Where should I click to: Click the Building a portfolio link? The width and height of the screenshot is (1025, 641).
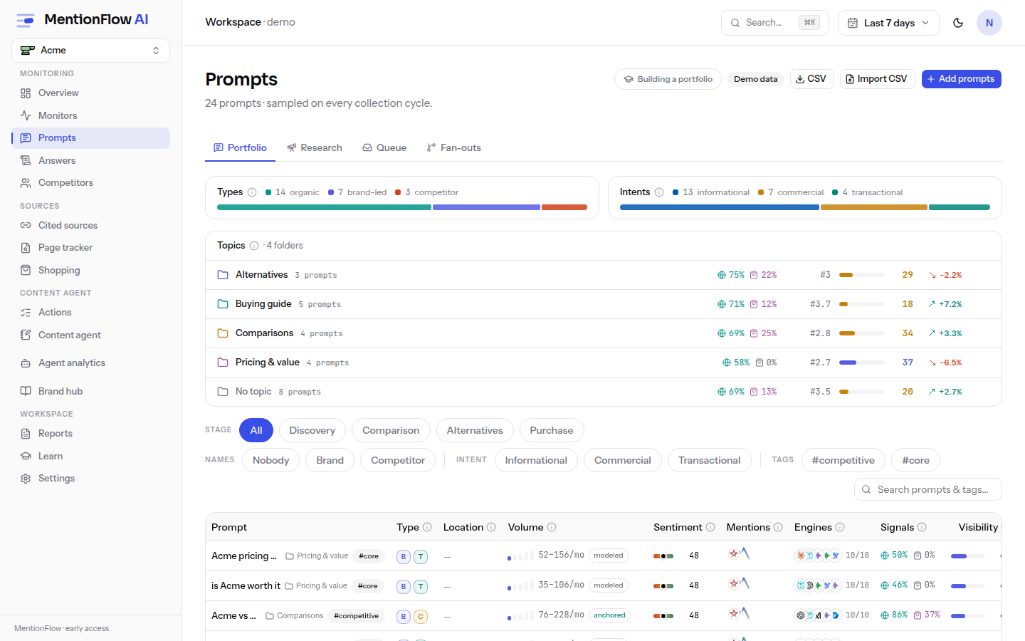[668, 79]
